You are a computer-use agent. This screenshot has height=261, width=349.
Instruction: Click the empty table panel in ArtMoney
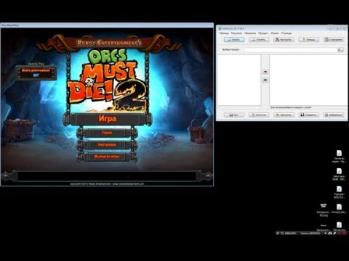308,80
